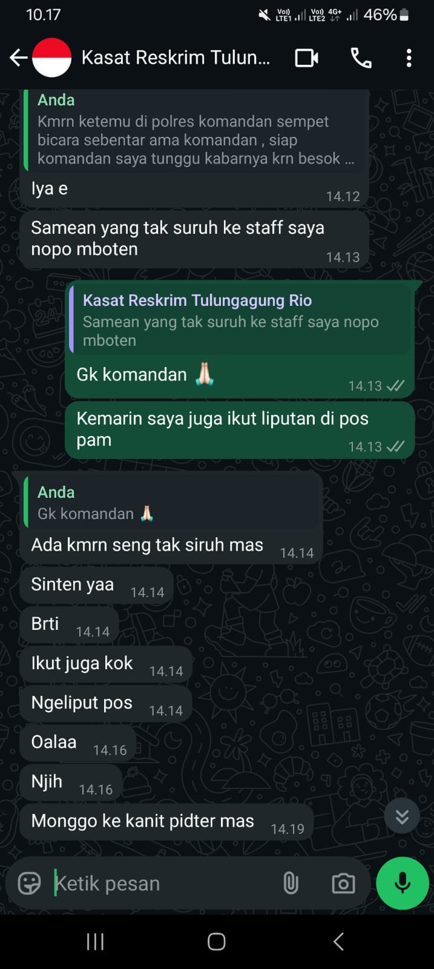The height and width of the screenshot is (969, 434).
Task: Tap quoted 'Gk komandan' reply preview
Action: (x=172, y=503)
